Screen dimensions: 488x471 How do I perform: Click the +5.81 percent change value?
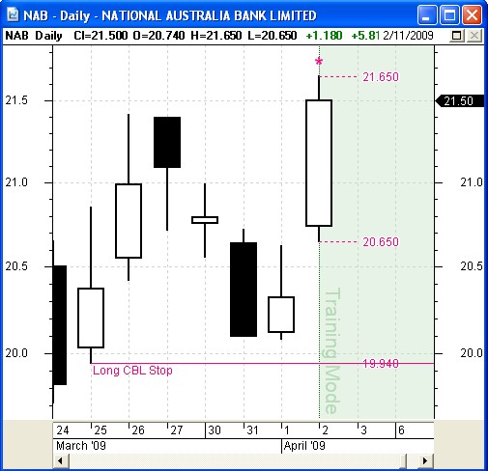(x=365, y=36)
